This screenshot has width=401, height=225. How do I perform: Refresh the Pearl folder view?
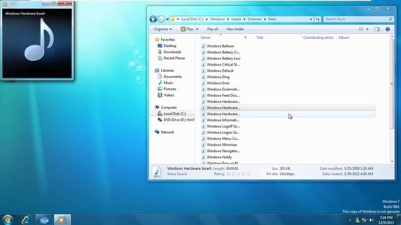(318, 19)
